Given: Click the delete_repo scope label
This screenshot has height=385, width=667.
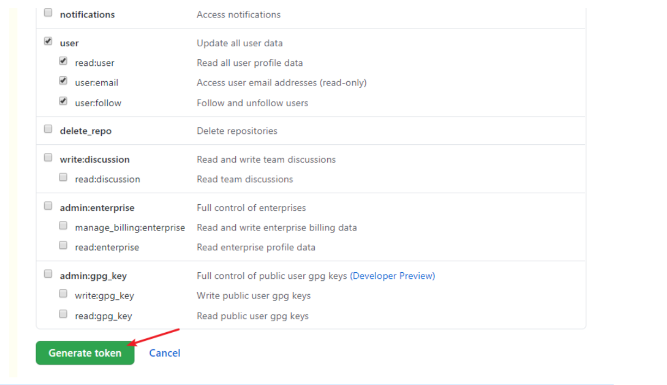Looking at the screenshot, I should click(85, 131).
